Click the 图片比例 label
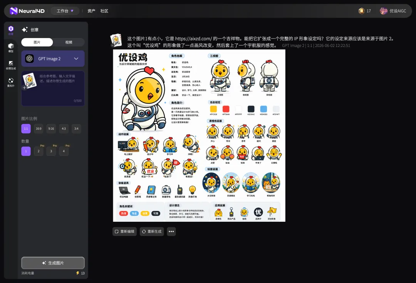The height and width of the screenshot is (283, 416). (29, 119)
